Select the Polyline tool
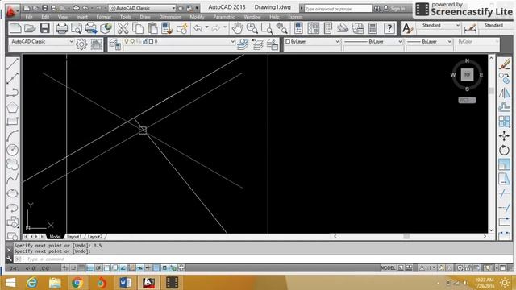The width and height of the screenshot is (516, 290). tap(13, 93)
